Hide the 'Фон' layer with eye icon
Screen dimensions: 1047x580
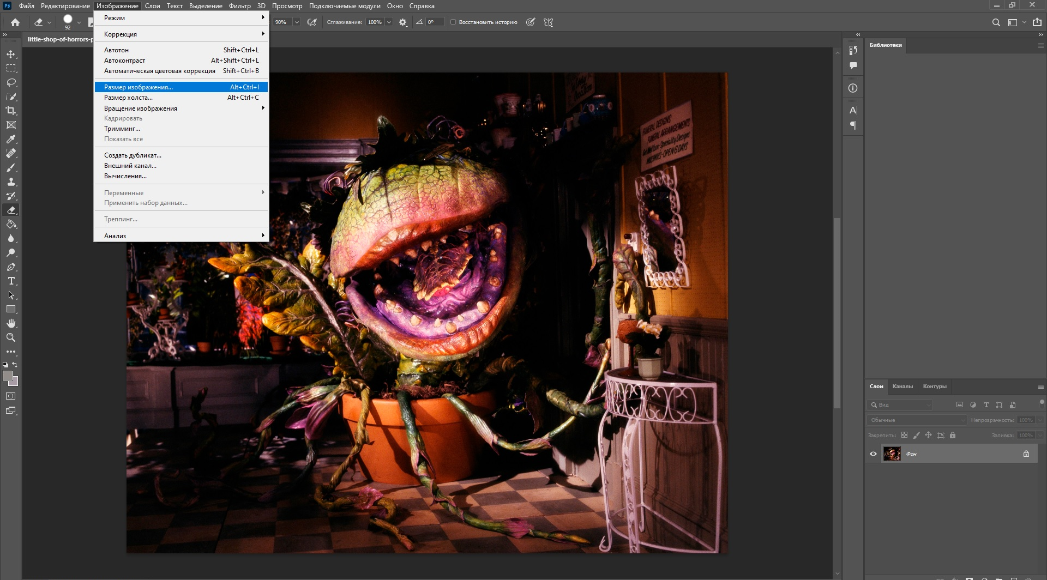[x=873, y=454]
